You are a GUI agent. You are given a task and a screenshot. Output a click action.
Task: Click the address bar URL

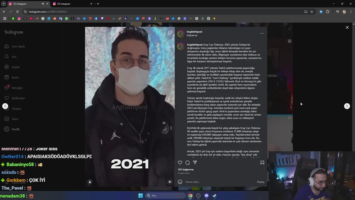(x=48, y=12)
